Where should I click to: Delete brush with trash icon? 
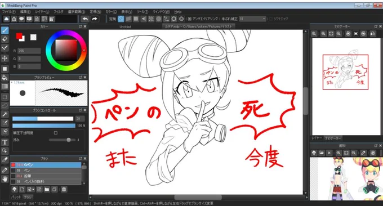64,189
